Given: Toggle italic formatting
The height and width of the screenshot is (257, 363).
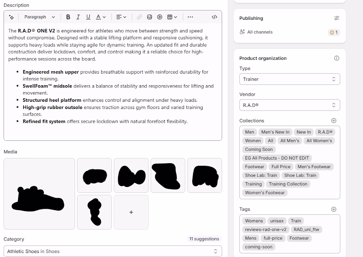Looking at the screenshot, I should click(78, 17).
